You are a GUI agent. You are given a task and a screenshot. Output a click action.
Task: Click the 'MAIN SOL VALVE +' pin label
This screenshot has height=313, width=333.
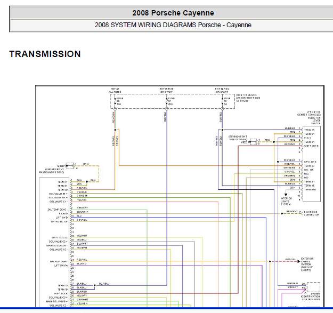pos(57,301)
